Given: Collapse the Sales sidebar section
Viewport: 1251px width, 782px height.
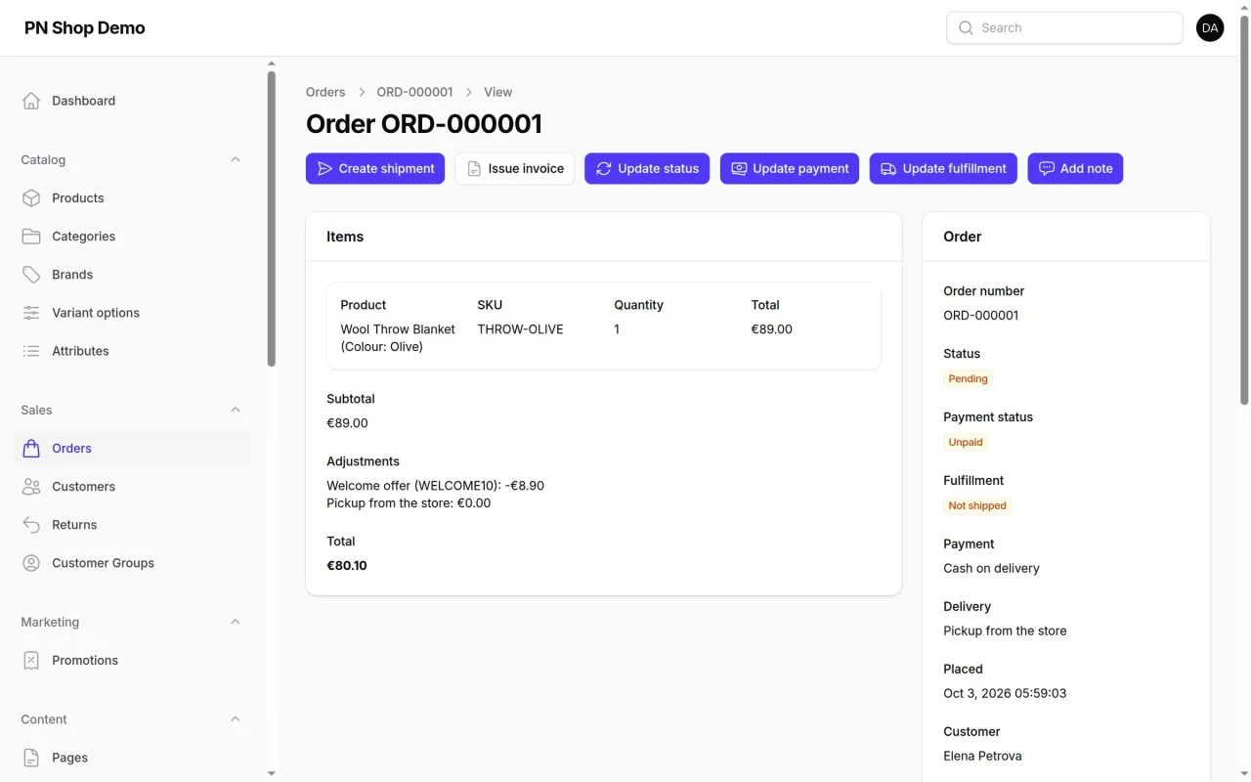Looking at the screenshot, I should (x=236, y=410).
